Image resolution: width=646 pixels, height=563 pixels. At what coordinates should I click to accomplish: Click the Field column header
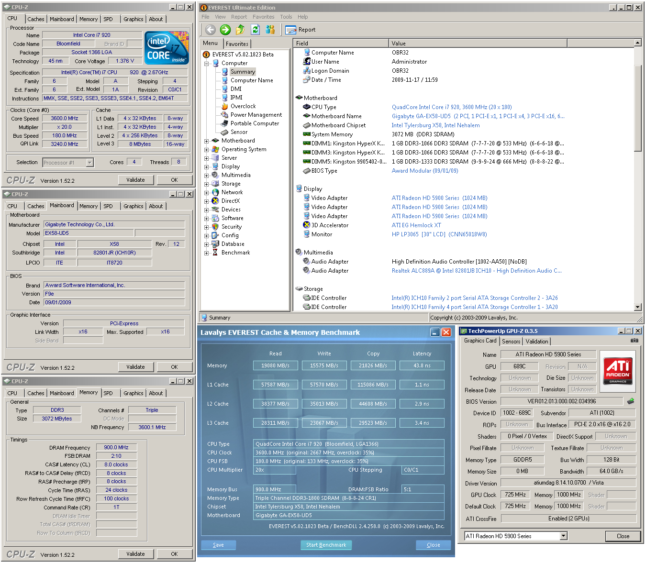point(341,43)
